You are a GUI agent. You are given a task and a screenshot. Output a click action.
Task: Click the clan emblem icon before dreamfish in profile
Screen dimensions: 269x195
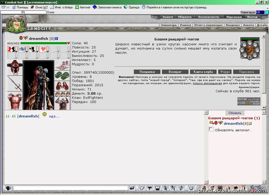pyautogui.click(x=26, y=38)
